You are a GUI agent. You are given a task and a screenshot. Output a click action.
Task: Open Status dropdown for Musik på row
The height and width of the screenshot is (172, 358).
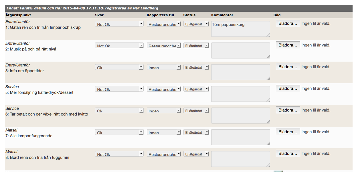pos(196,46)
